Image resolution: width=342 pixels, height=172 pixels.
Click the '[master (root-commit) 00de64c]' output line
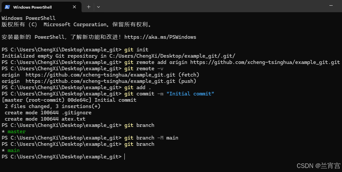click(69, 100)
